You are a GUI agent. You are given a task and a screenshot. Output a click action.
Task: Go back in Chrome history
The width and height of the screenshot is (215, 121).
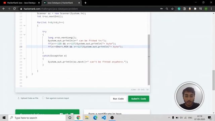point(4,9)
